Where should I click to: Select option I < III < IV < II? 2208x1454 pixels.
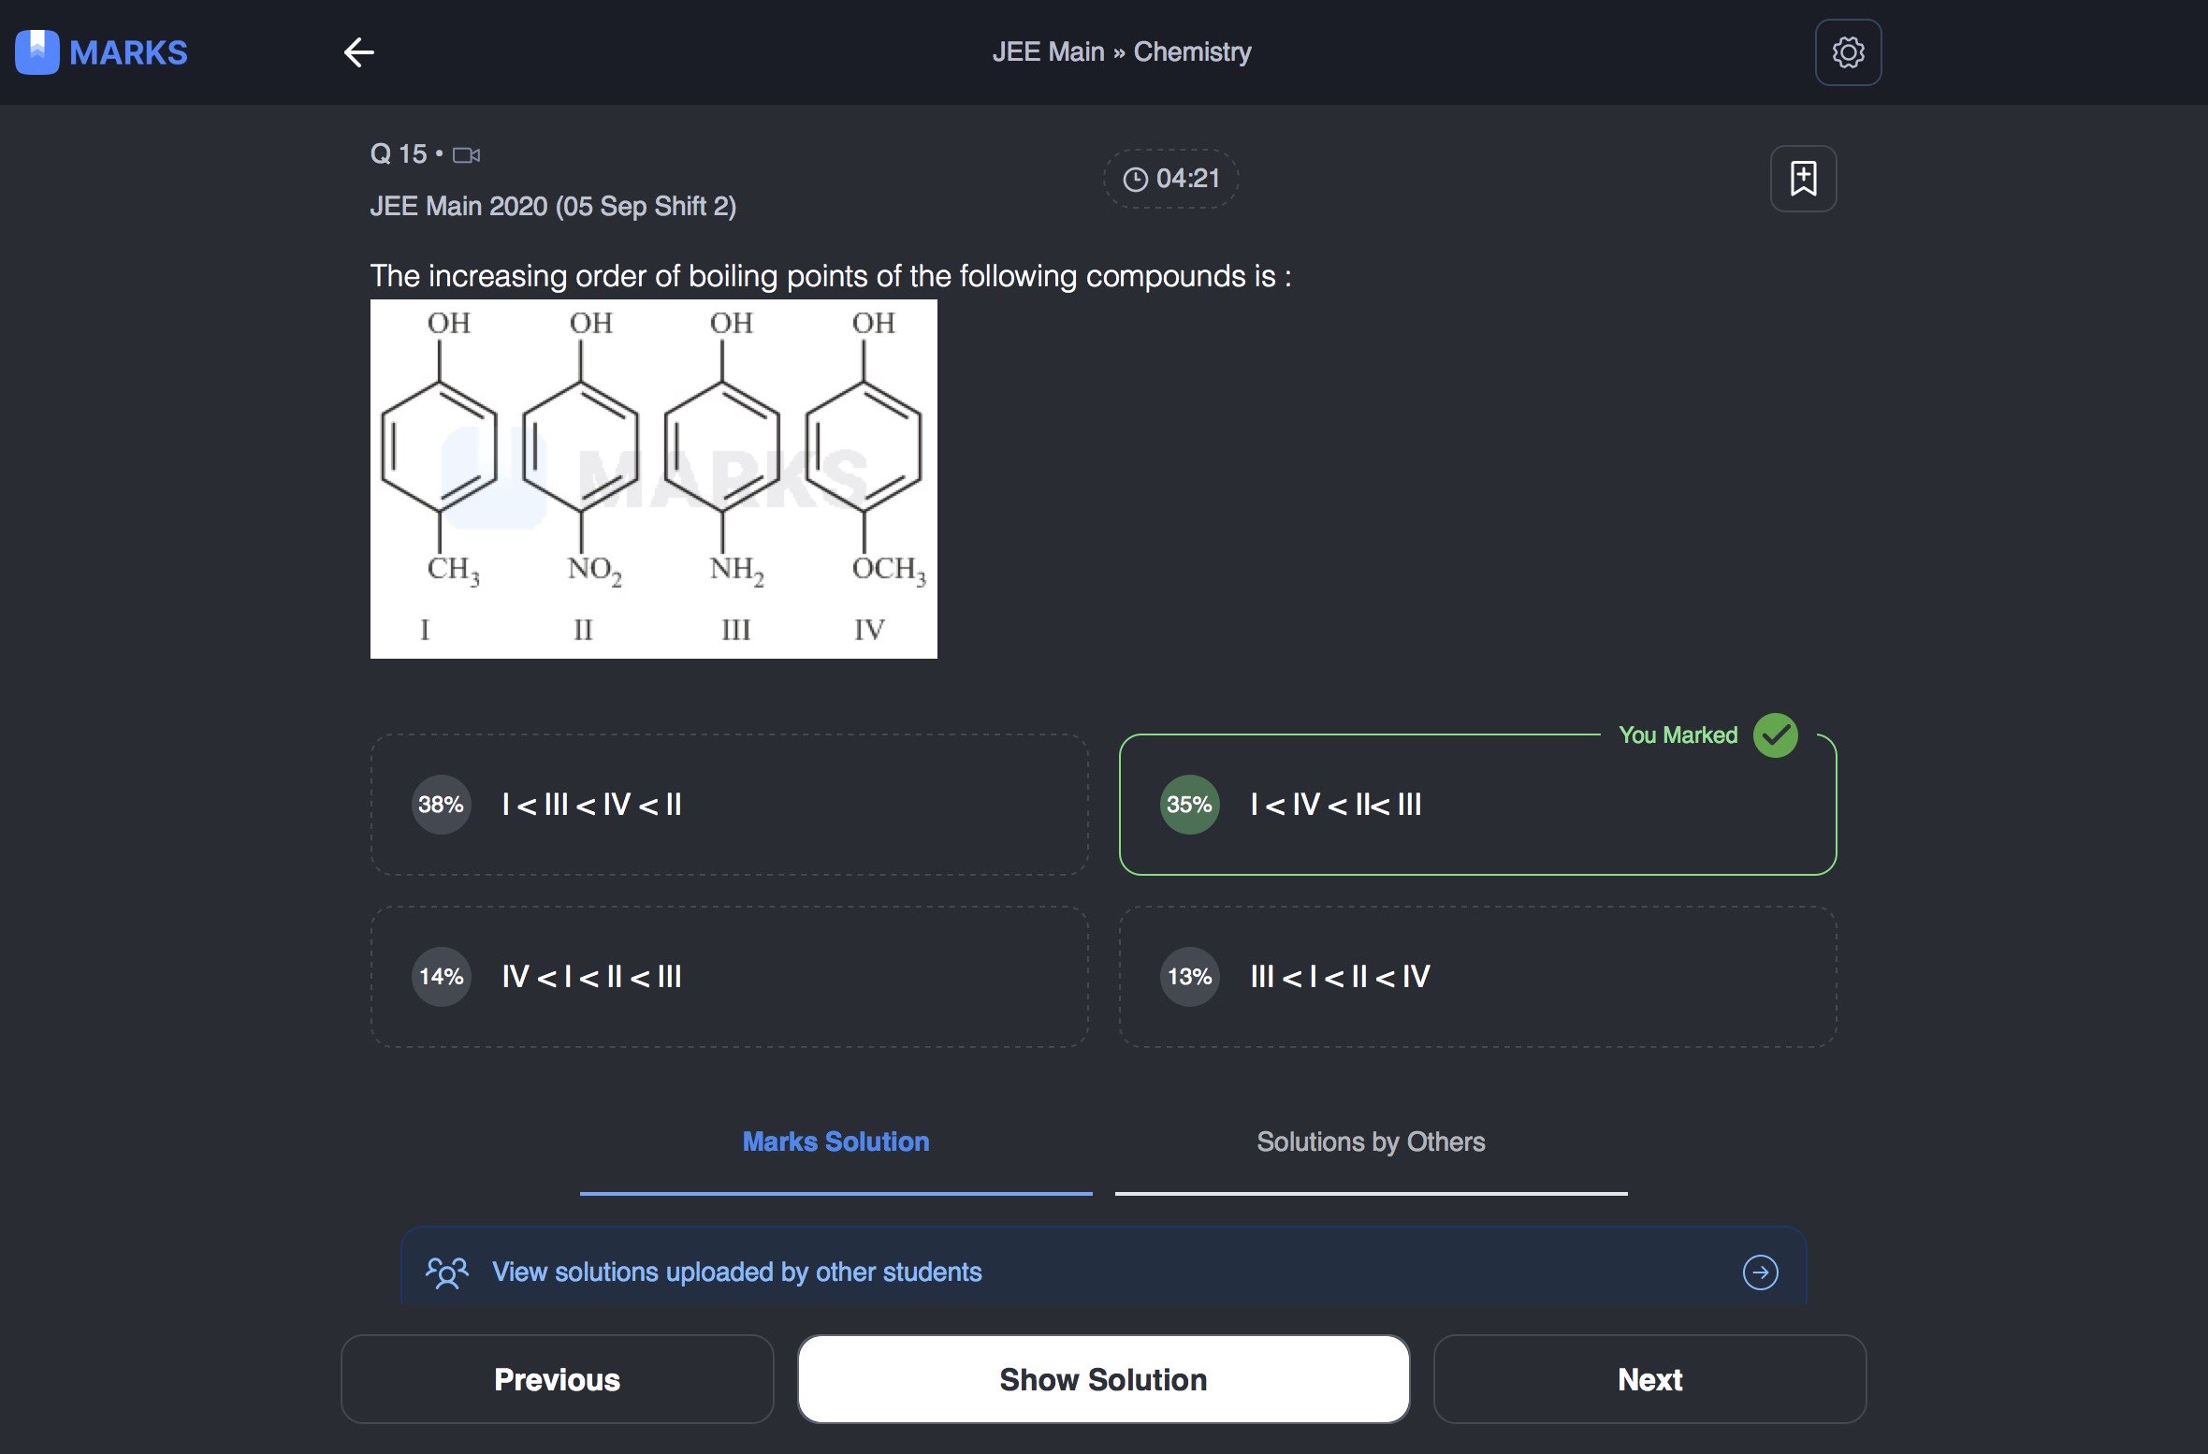pyautogui.click(x=729, y=805)
